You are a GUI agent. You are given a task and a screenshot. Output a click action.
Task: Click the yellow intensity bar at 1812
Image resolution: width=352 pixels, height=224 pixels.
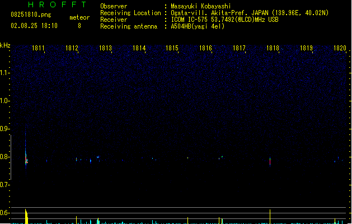76,220
